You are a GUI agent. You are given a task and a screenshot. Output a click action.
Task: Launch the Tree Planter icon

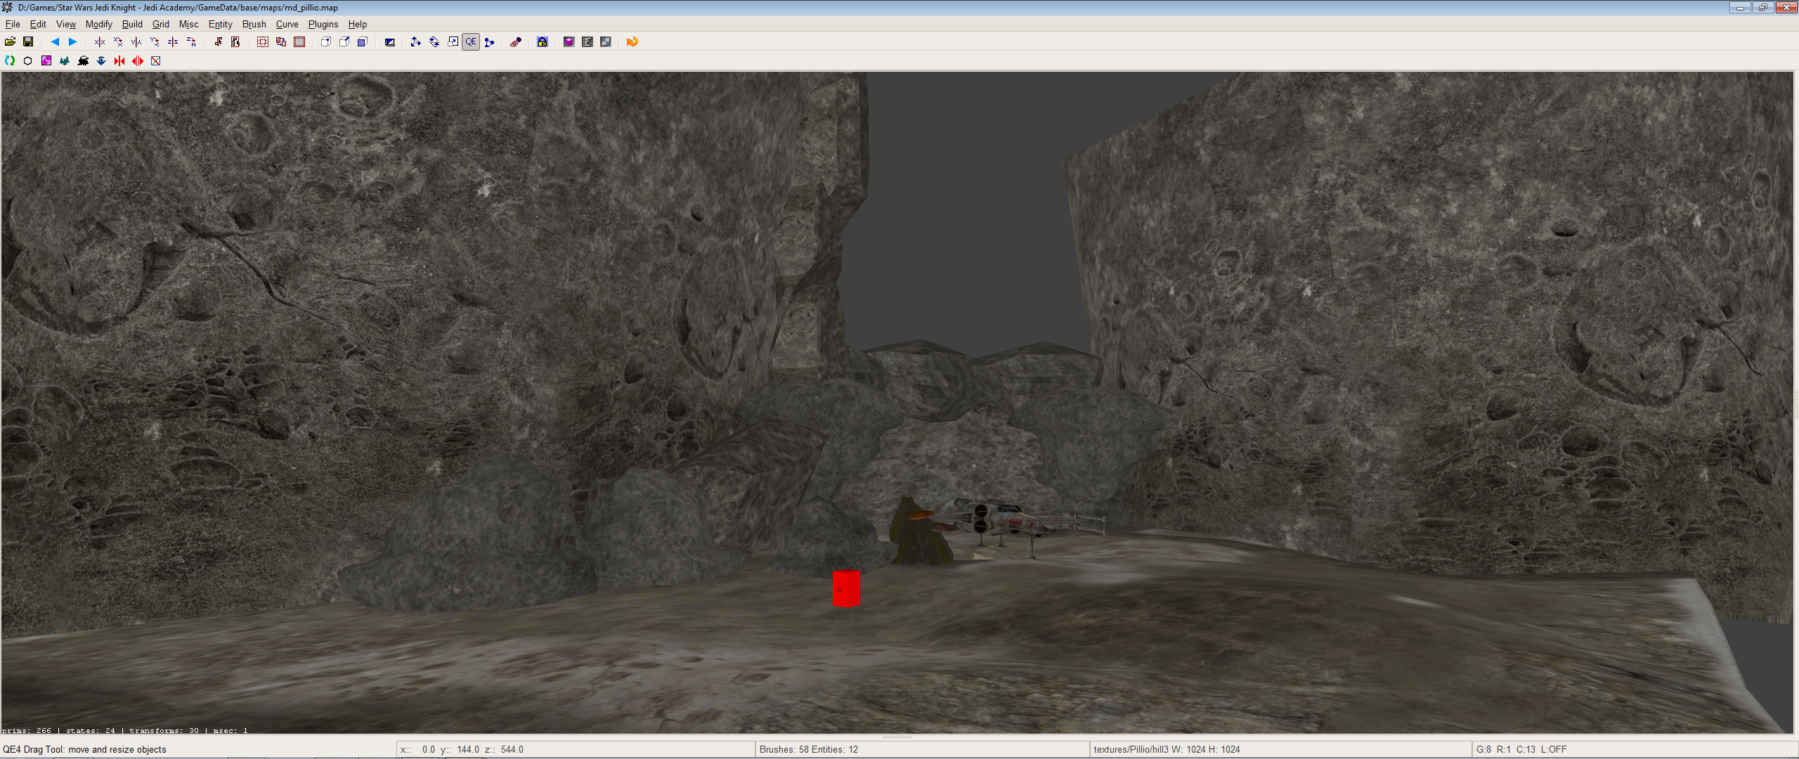tap(65, 61)
